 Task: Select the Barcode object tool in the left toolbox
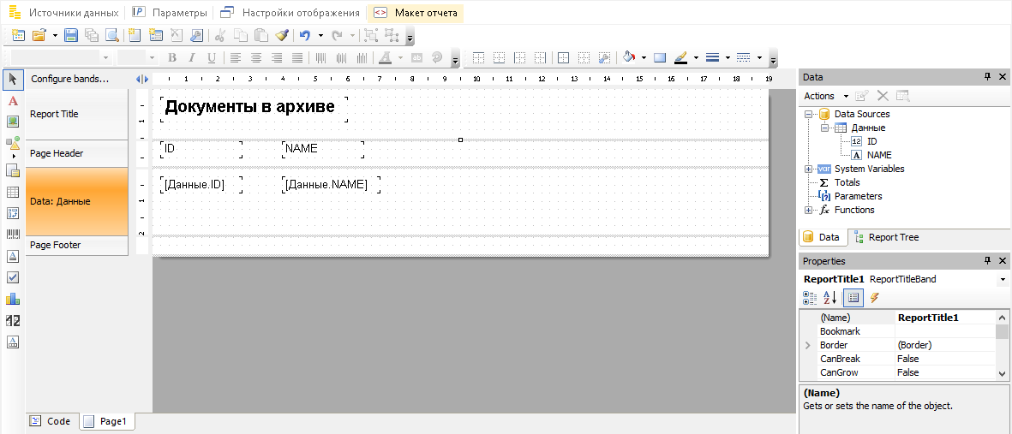coord(13,234)
